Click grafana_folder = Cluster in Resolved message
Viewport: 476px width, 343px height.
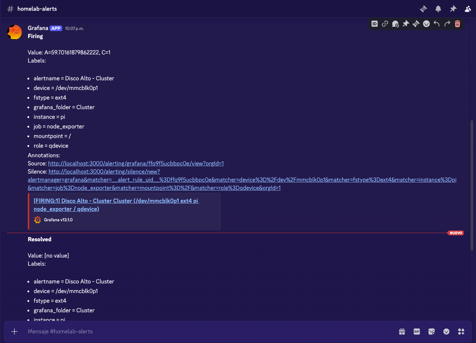click(x=64, y=310)
